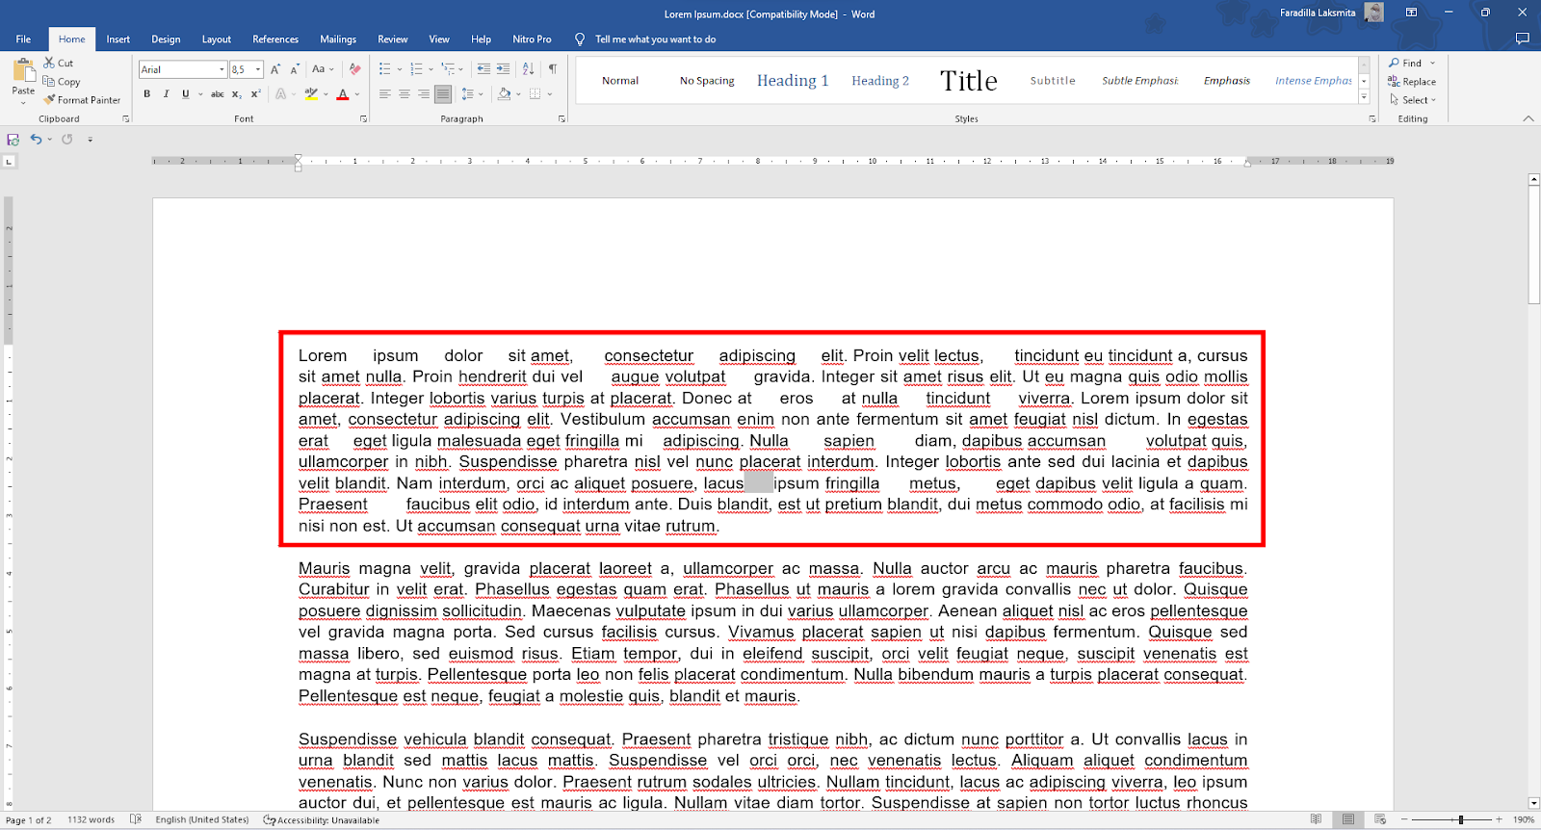The image size is (1541, 830).
Task: Click the tab stop selector
Action: [10, 161]
